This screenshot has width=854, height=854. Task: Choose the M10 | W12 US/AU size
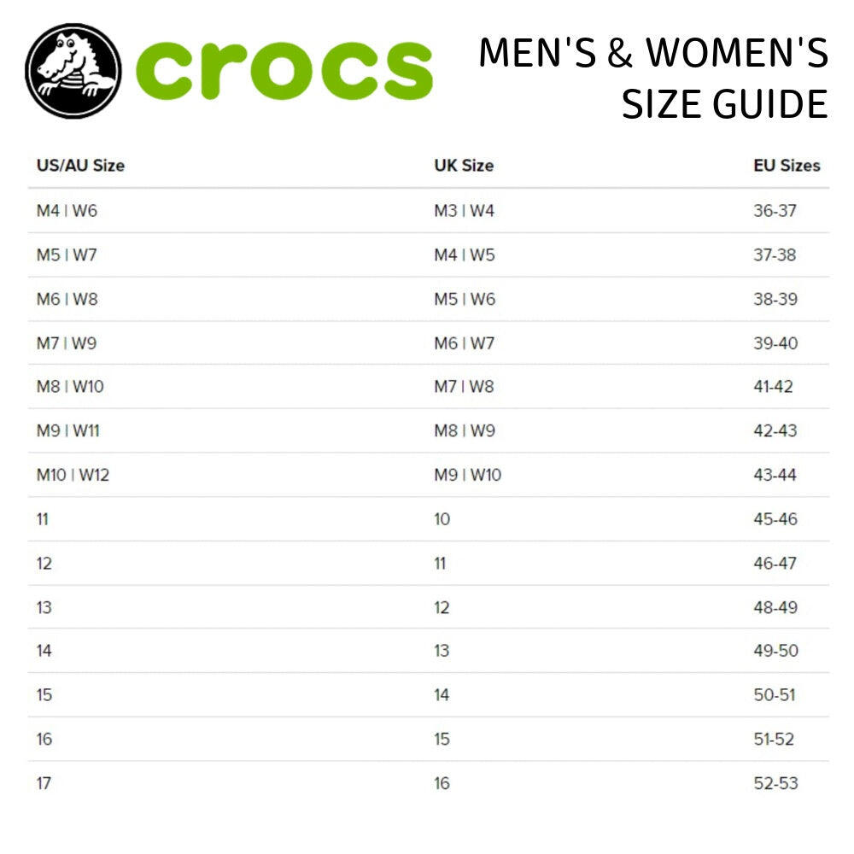(x=73, y=475)
